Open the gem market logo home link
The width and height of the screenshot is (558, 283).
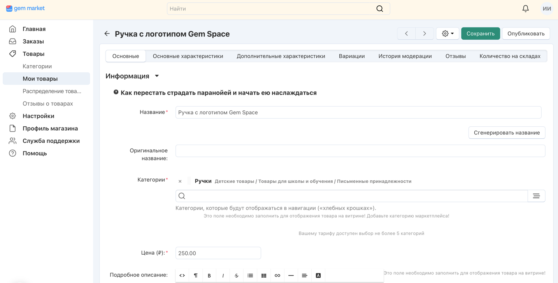[25, 8]
